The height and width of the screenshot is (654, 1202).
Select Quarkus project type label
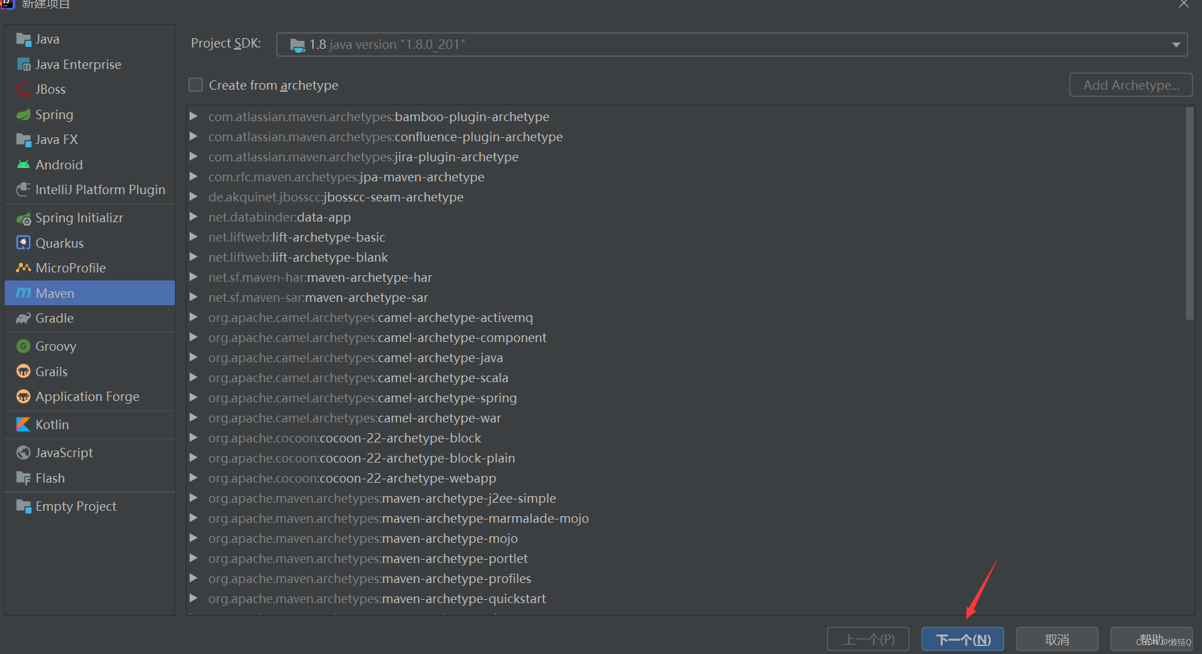(60, 243)
